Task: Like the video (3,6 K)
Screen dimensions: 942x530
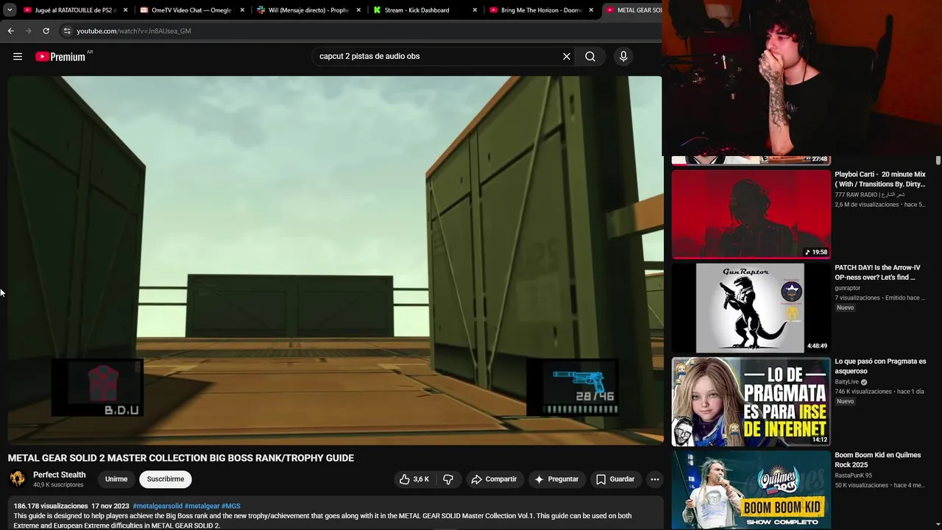Action: [x=414, y=479]
